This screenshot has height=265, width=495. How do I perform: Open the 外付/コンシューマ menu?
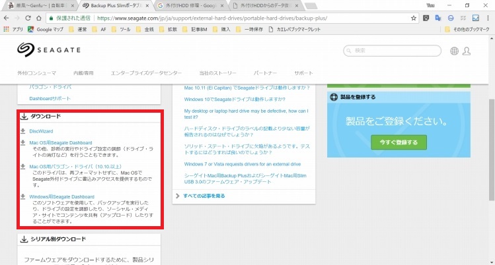36,73
